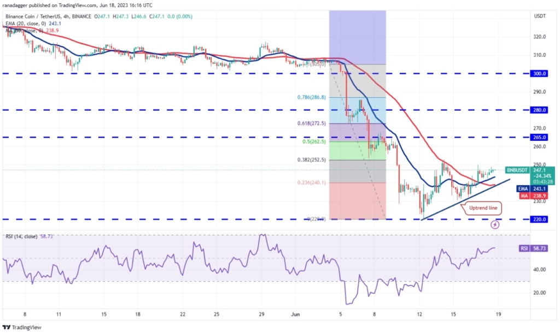Select the red MA 238.9 price tag
Image resolution: width=560 pixels, height=333 pixels.
(x=532, y=196)
